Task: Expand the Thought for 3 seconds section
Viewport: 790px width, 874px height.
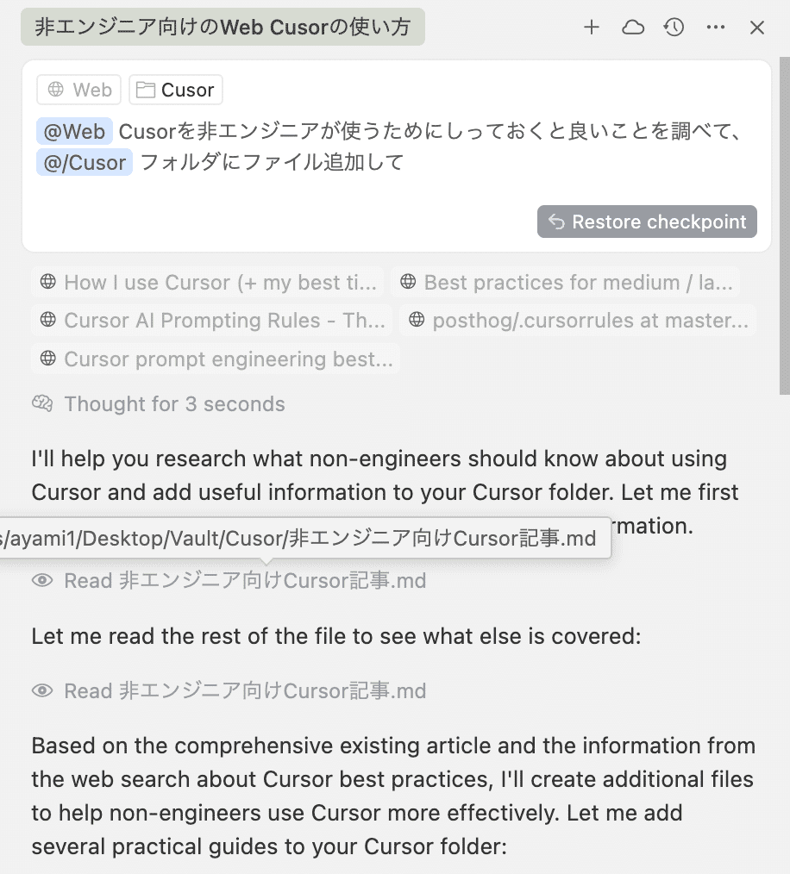Action: 173,403
